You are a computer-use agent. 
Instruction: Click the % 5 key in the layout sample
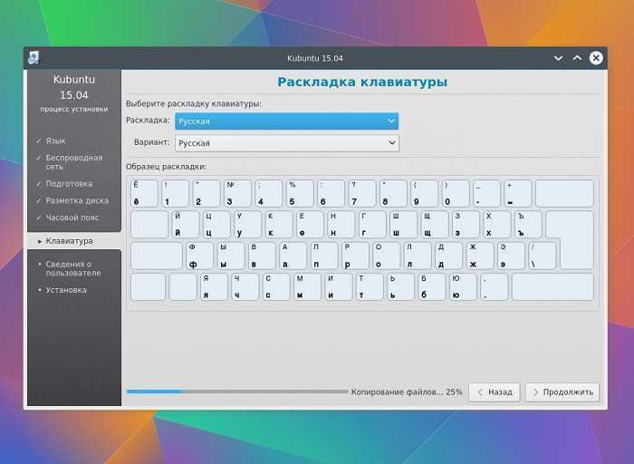(x=300, y=193)
